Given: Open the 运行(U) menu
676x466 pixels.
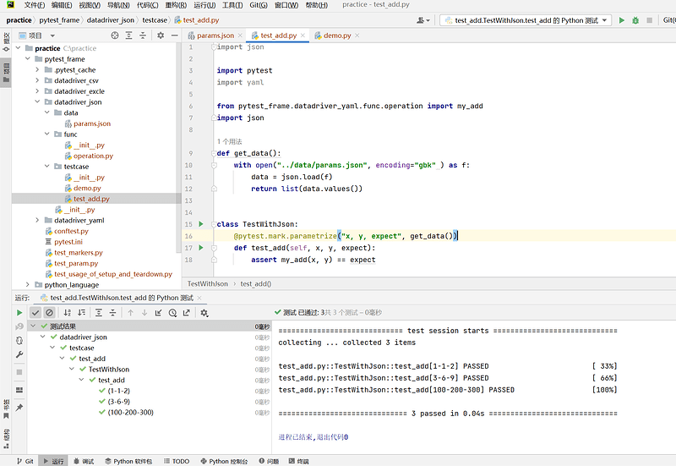Looking at the screenshot, I should tap(204, 5).
